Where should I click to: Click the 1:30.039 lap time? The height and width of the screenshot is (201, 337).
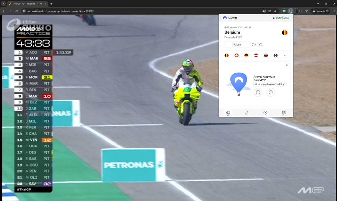point(64,53)
